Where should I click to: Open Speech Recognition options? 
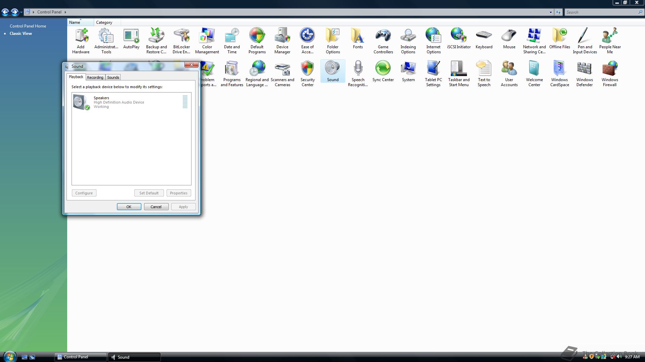point(358,73)
